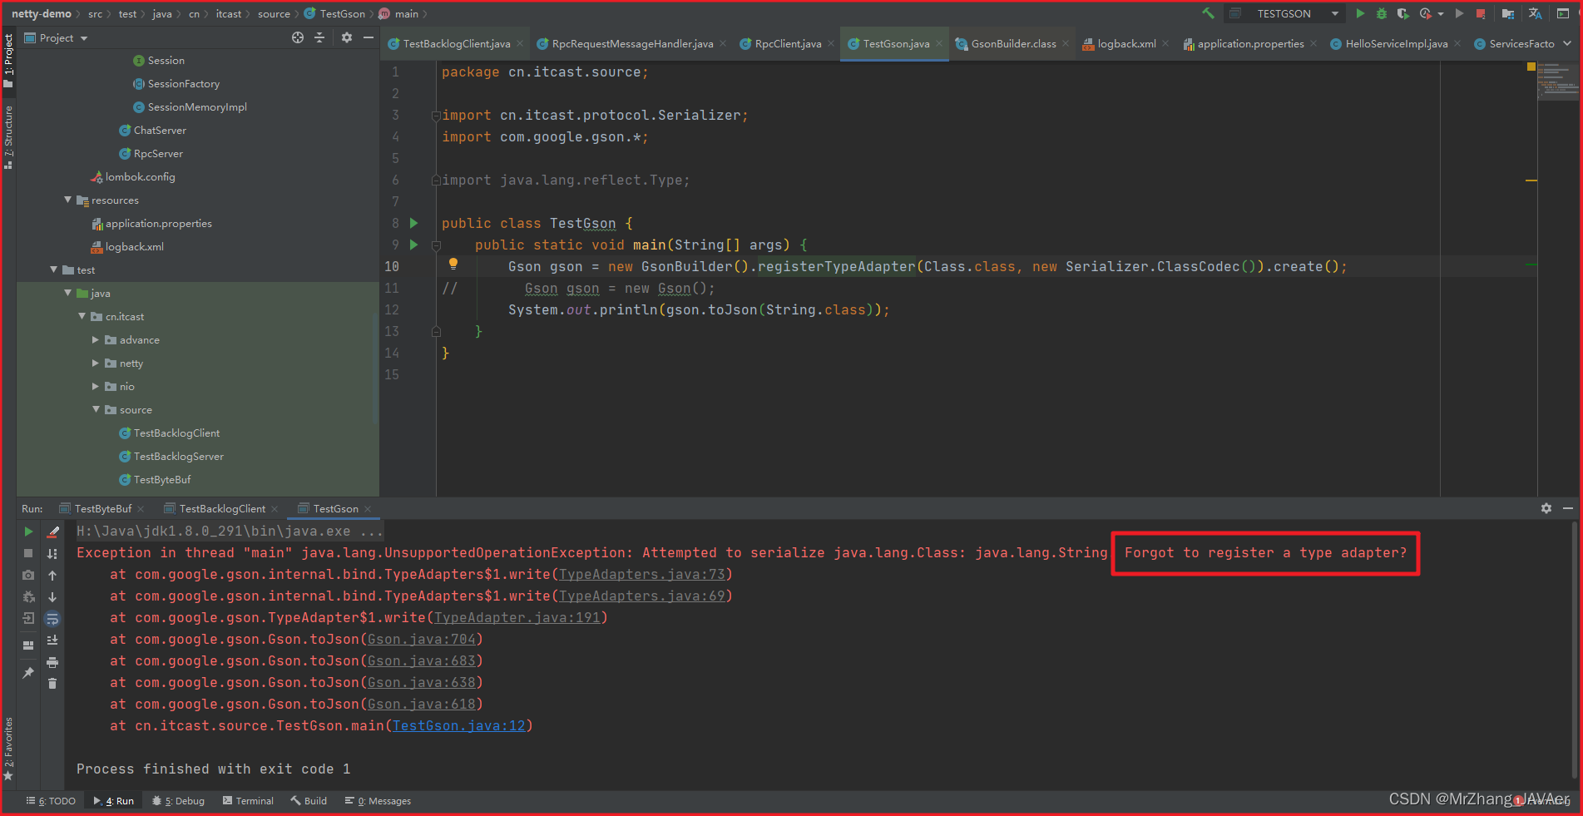
Task: Open the Project view dropdown
Action: click(56, 37)
